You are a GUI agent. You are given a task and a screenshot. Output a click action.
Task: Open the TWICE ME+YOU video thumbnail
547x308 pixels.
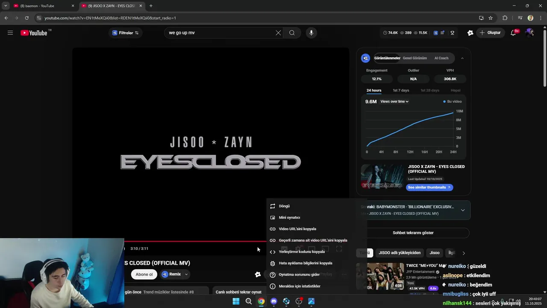tap(380, 276)
